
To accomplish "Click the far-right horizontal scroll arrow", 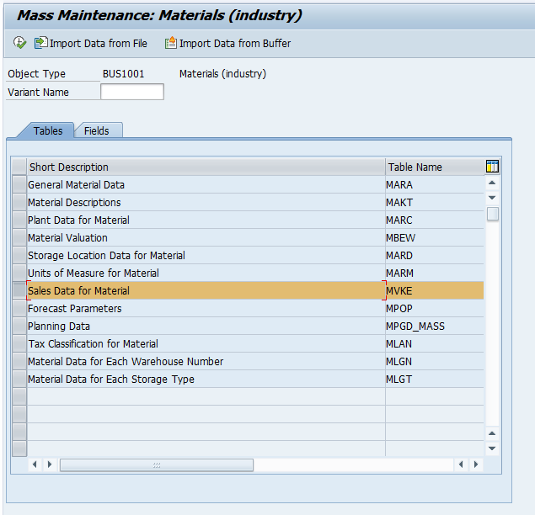I will pyautogui.click(x=476, y=465).
